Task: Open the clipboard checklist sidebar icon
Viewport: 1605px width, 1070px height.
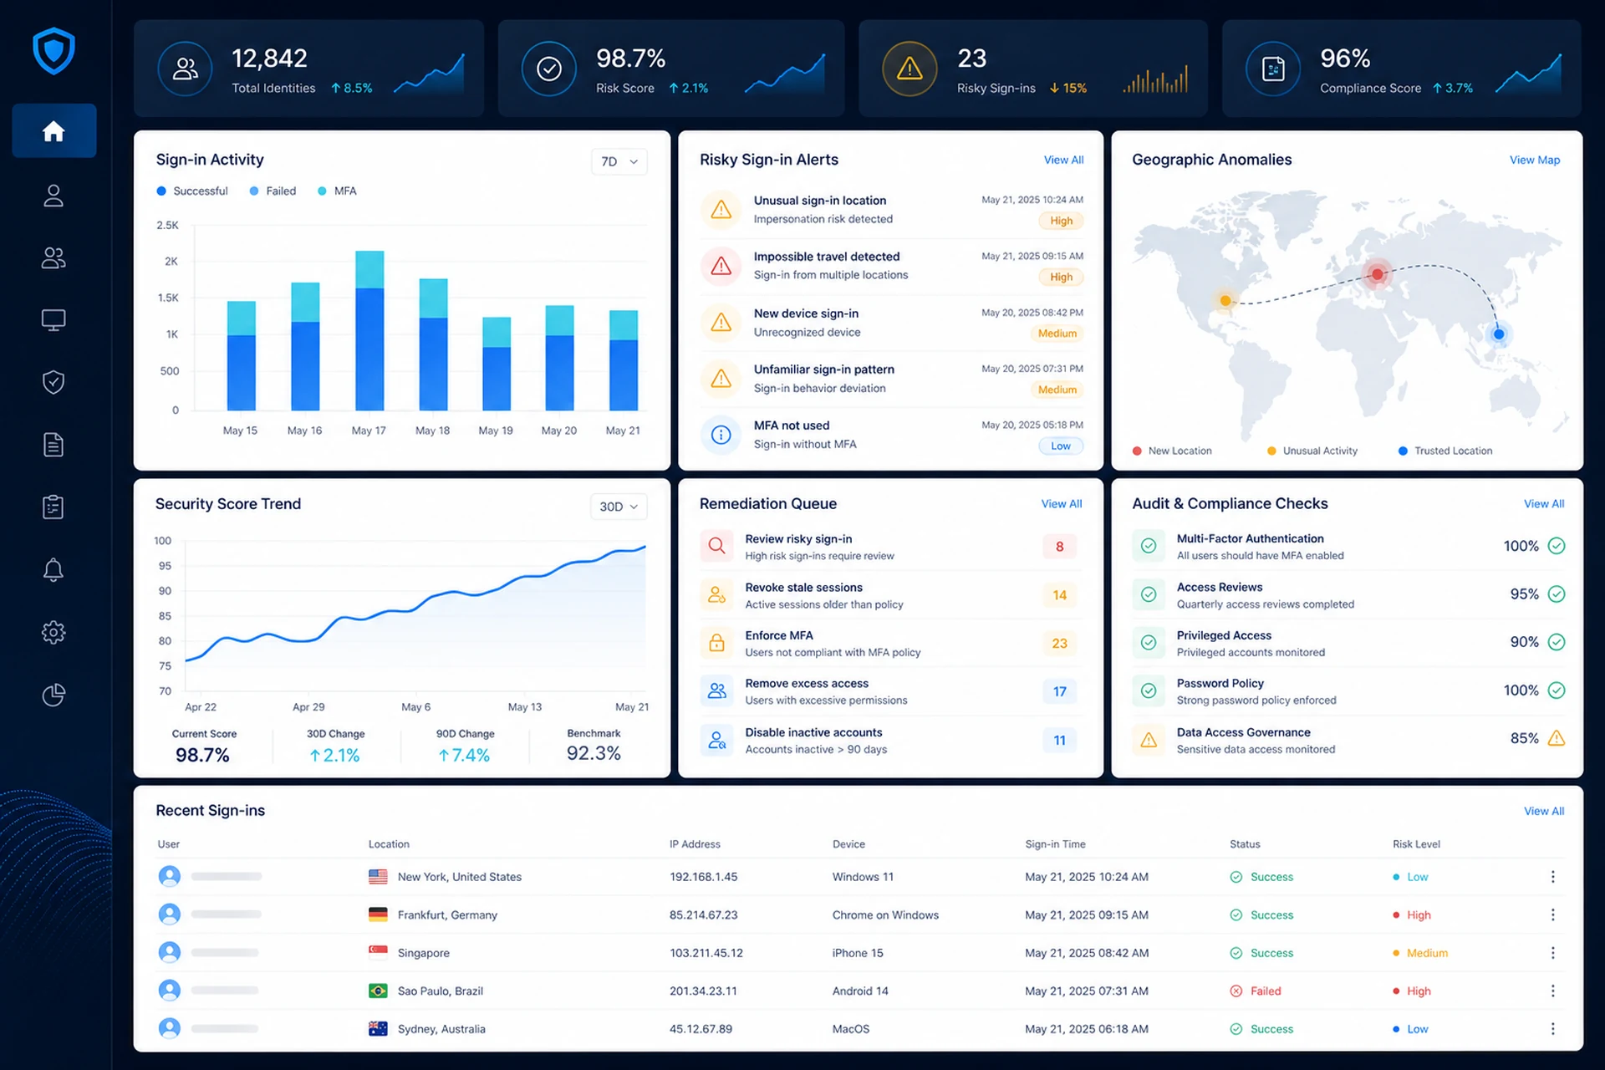Action: point(53,507)
